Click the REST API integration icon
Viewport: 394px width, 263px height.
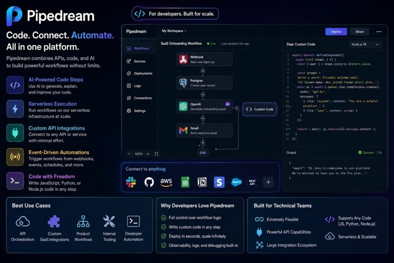252,182
